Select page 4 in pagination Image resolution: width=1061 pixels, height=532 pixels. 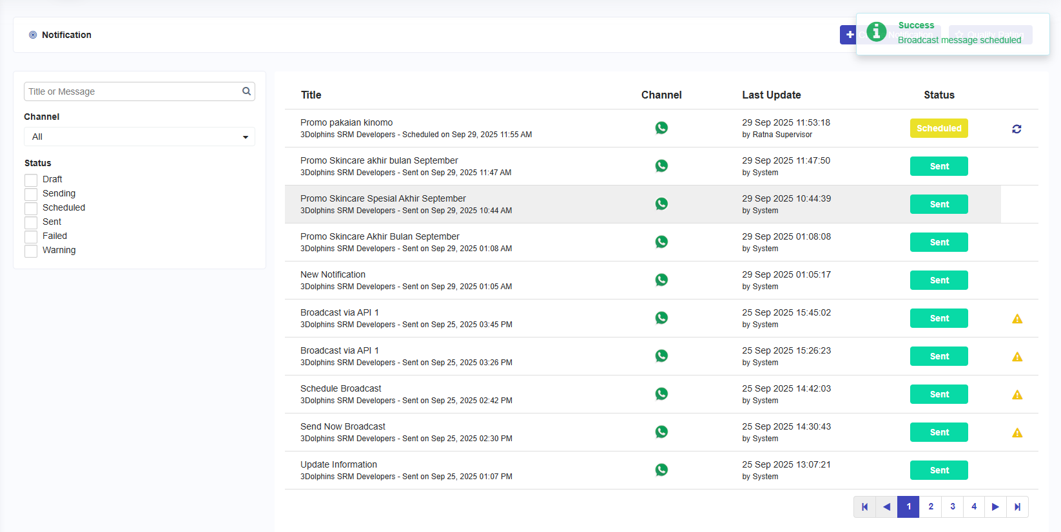[974, 507]
